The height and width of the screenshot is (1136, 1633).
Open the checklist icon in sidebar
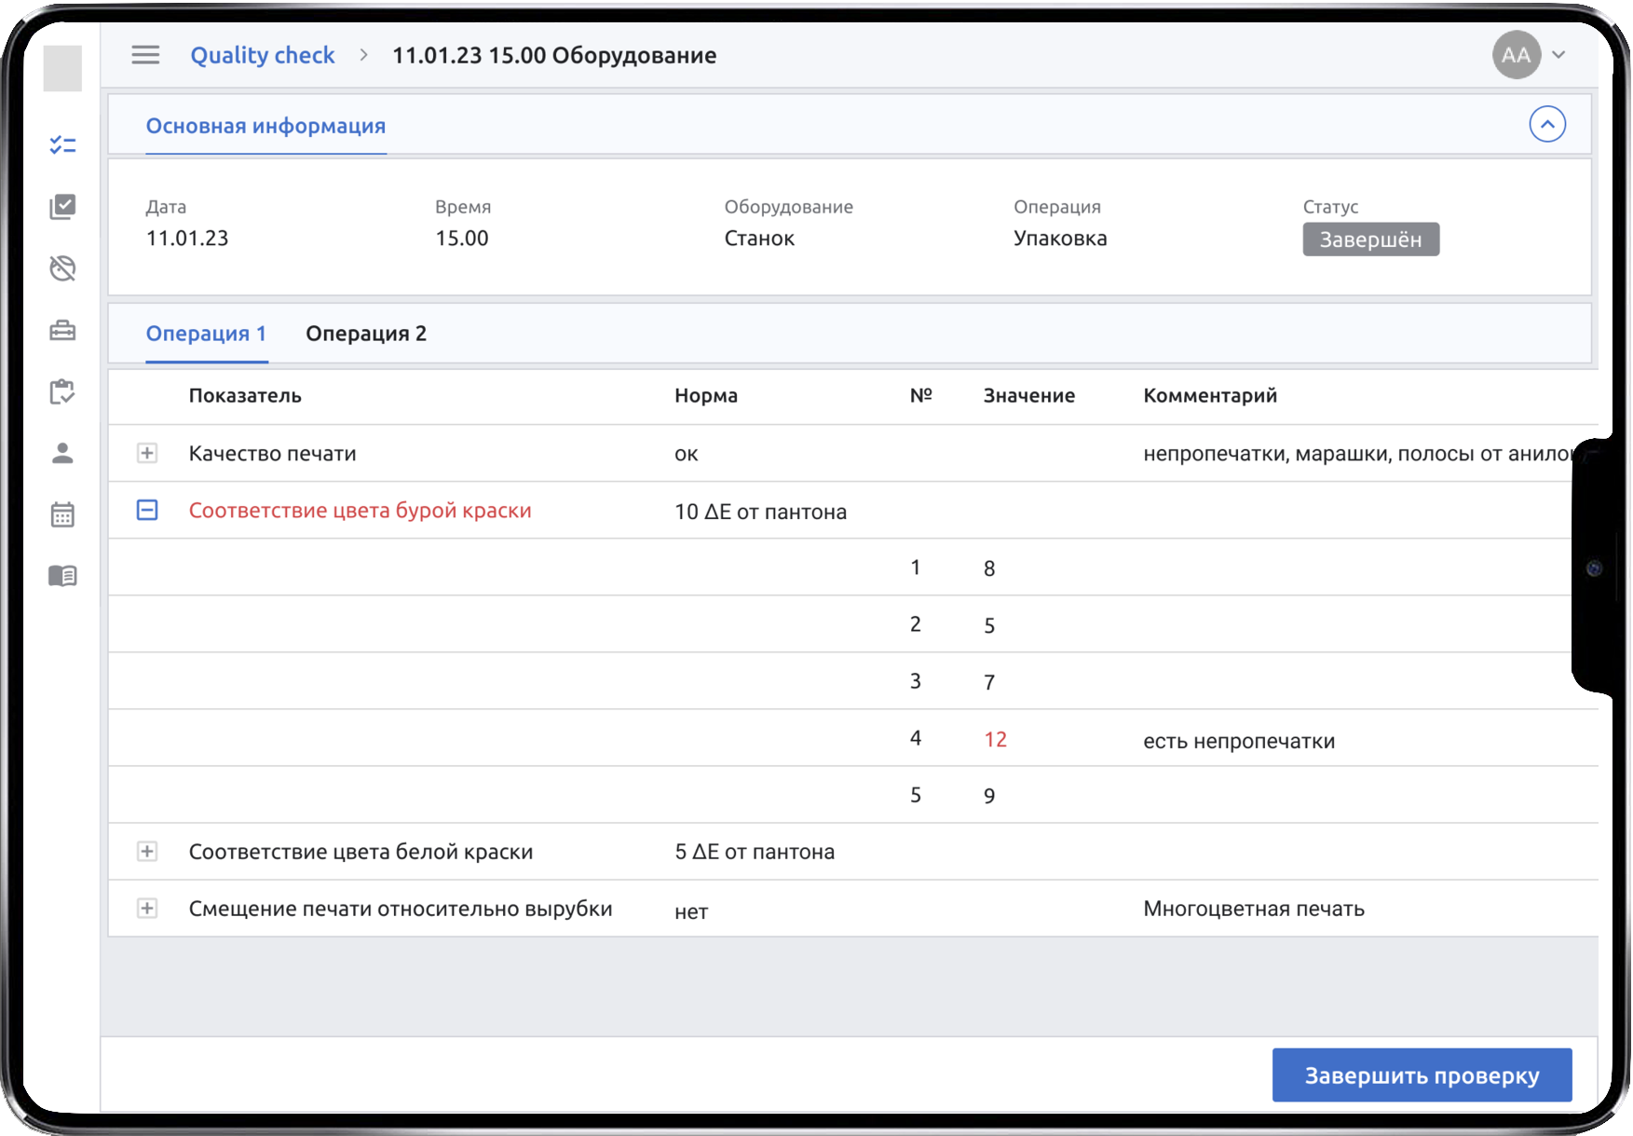(62, 144)
